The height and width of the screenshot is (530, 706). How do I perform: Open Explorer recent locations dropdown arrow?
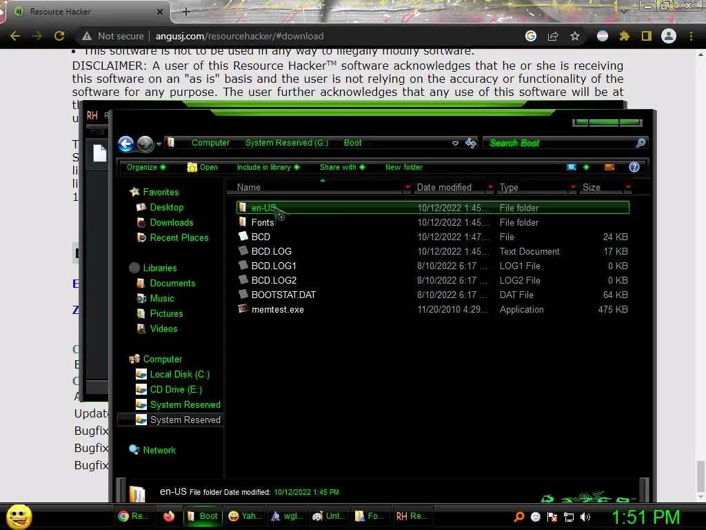click(x=159, y=144)
